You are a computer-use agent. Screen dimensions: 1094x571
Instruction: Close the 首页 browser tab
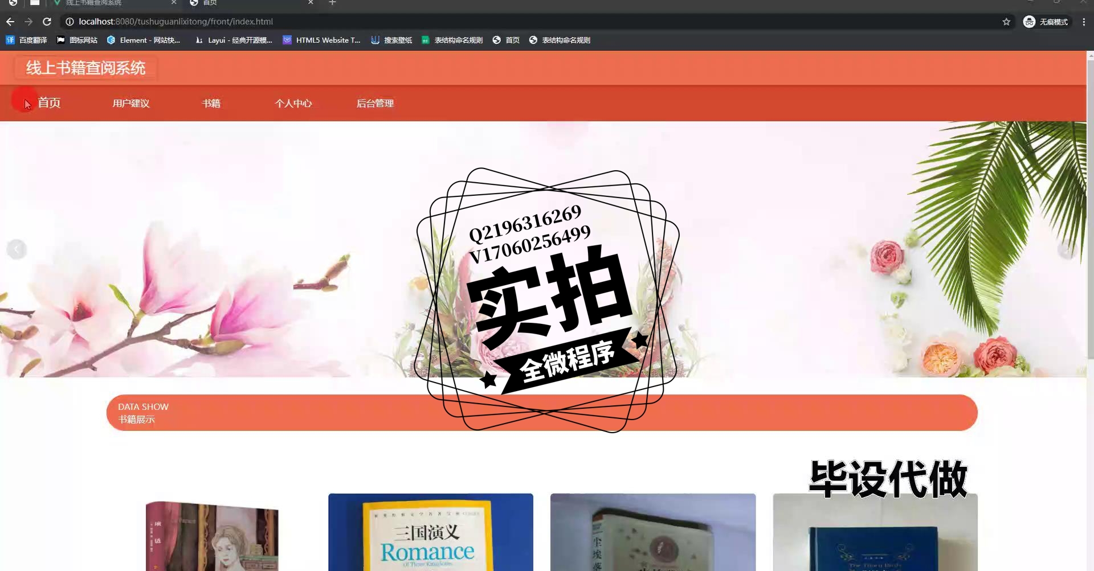pyautogui.click(x=311, y=3)
